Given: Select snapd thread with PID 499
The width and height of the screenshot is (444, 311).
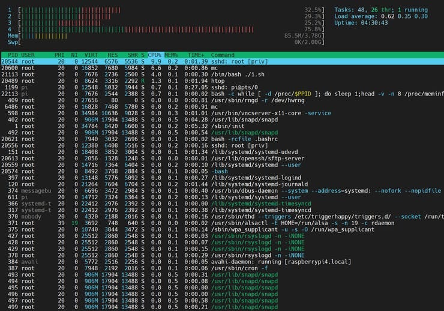Looking at the screenshot, I should click(x=222, y=307).
